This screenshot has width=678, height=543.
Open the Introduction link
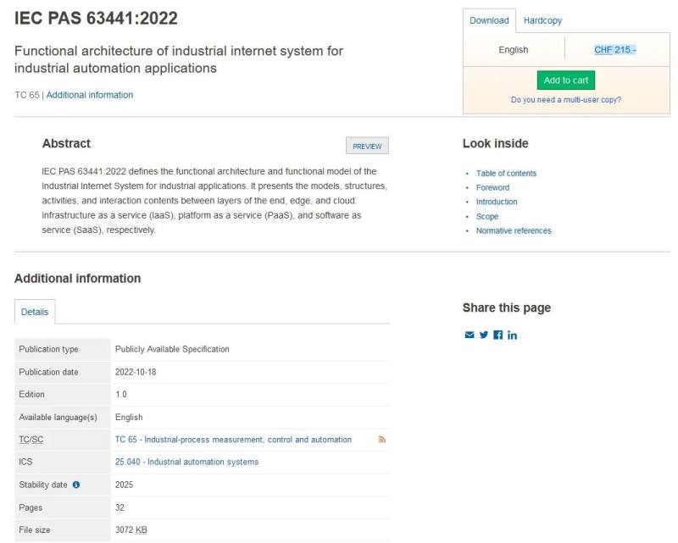tap(497, 202)
